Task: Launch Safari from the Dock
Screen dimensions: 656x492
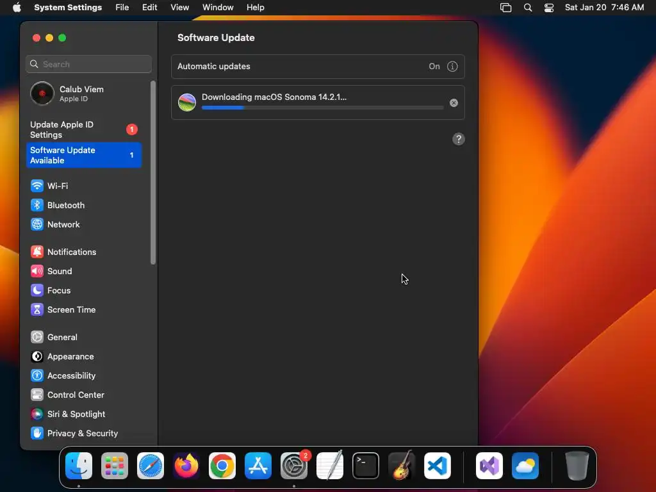Action: click(151, 466)
